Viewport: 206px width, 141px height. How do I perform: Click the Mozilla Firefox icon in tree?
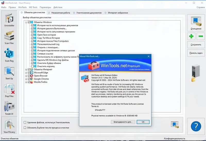(x=32, y=82)
